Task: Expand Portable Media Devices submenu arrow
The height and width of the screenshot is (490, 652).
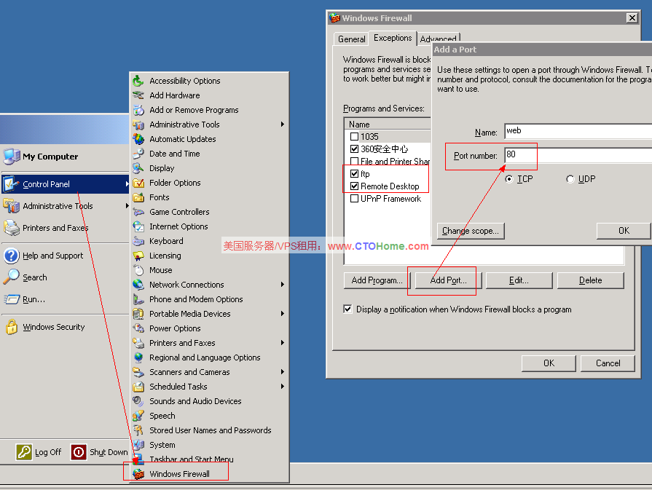Action: click(283, 313)
